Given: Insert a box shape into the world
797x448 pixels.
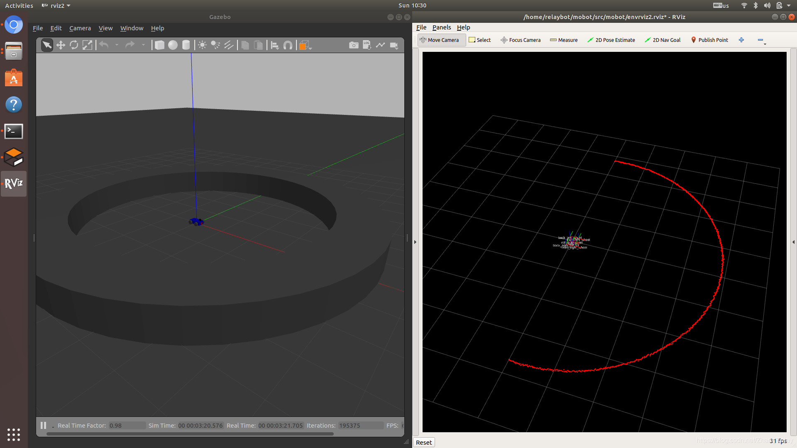Looking at the screenshot, I should [159, 45].
